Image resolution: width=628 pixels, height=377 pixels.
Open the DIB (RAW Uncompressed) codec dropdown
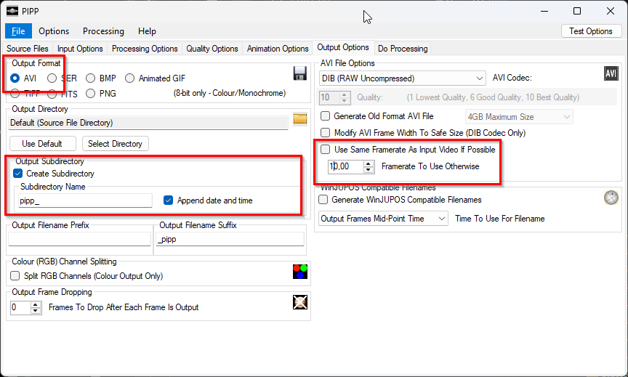tap(403, 78)
